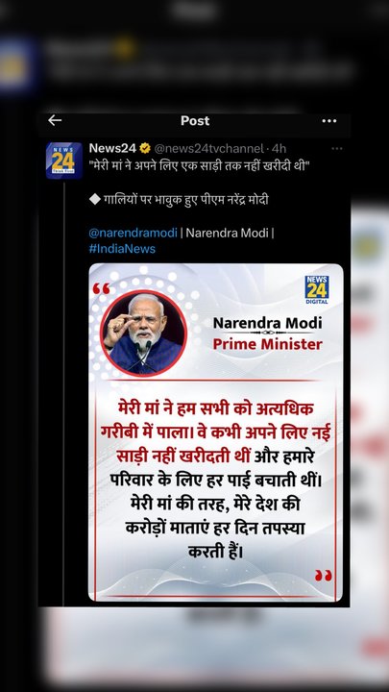This screenshot has height=692, width=389.
Task: Go back using the arrow beside Post
Action: (55, 120)
